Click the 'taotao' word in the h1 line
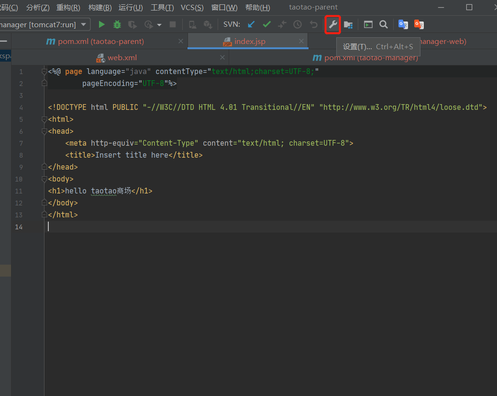 (104, 191)
